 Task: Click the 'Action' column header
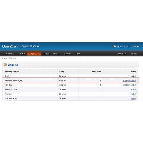pos(134,71)
